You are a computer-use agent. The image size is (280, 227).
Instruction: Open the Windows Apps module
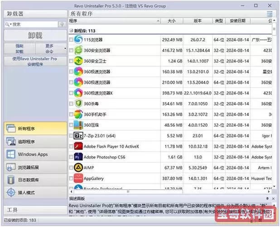[35, 154]
